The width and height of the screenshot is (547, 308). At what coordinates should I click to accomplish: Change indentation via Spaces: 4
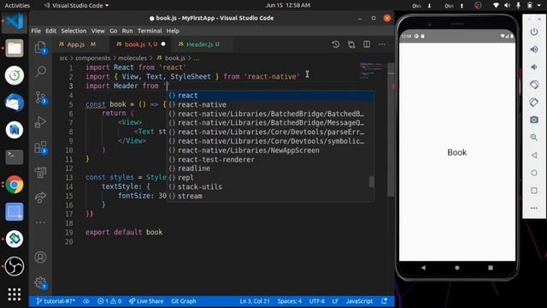[x=290, y=301]
